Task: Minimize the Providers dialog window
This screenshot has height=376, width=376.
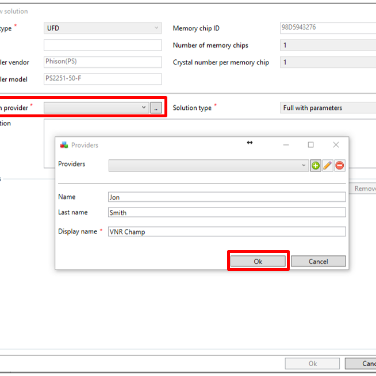Action: pyautogui.click(x=286, y=145)
